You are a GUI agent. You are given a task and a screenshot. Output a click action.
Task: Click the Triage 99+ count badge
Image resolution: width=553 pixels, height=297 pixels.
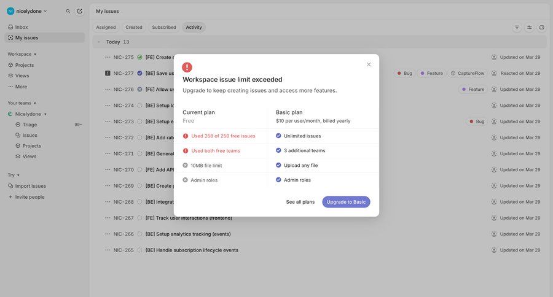click(78, 125)
